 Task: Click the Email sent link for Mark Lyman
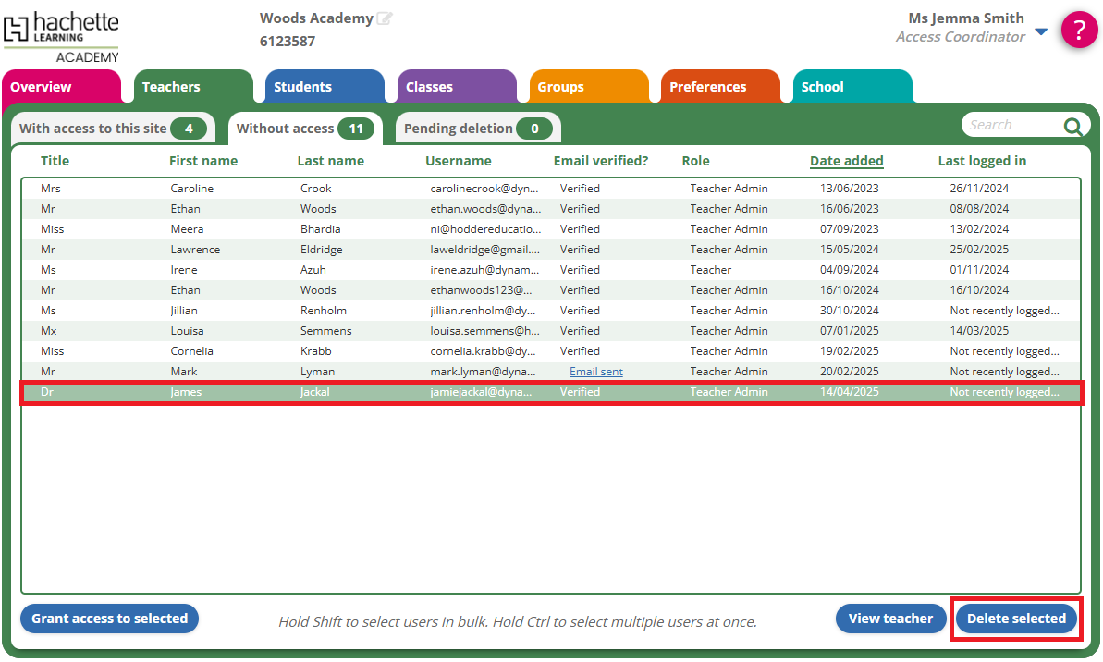click(595, 372)
